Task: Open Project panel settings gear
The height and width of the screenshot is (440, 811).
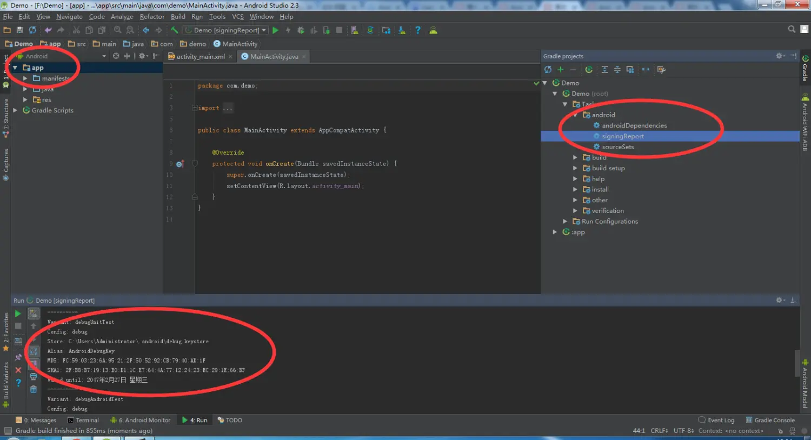Action: (143, 56)
